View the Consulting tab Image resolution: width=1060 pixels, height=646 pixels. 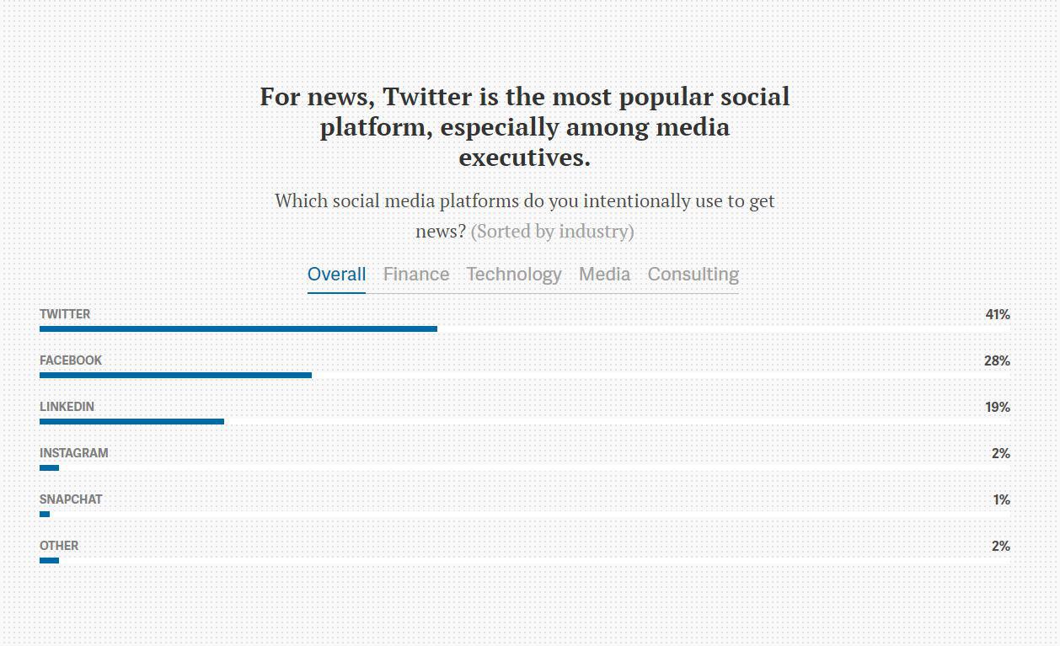693,275
